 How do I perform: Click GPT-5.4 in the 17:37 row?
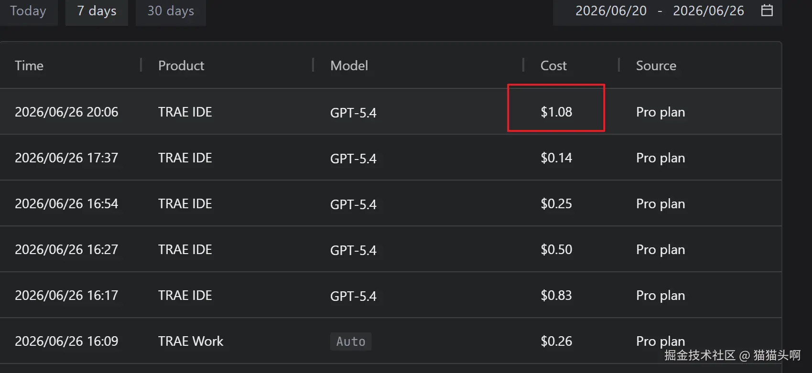point(353,159)
